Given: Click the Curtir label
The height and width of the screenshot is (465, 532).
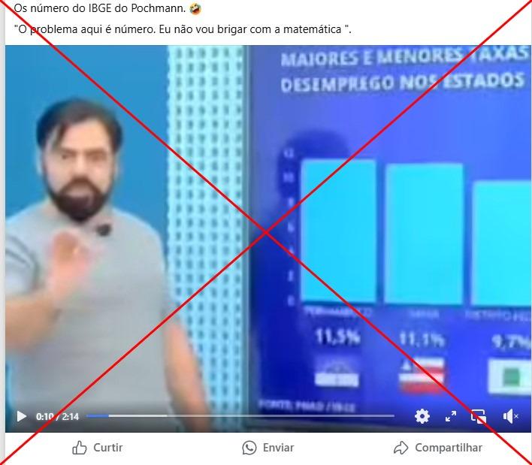Looking at the screenshot, I should (108, 448).
